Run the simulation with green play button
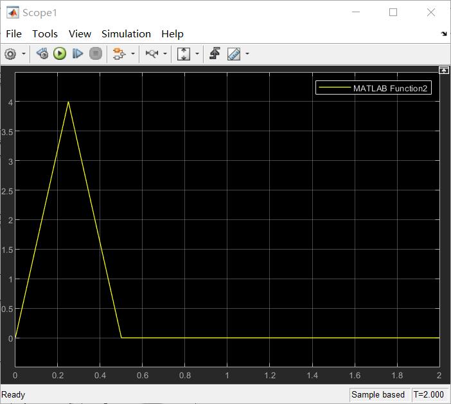Image resolution: width=451 pixels, height=404 pixels. point(60,53)
